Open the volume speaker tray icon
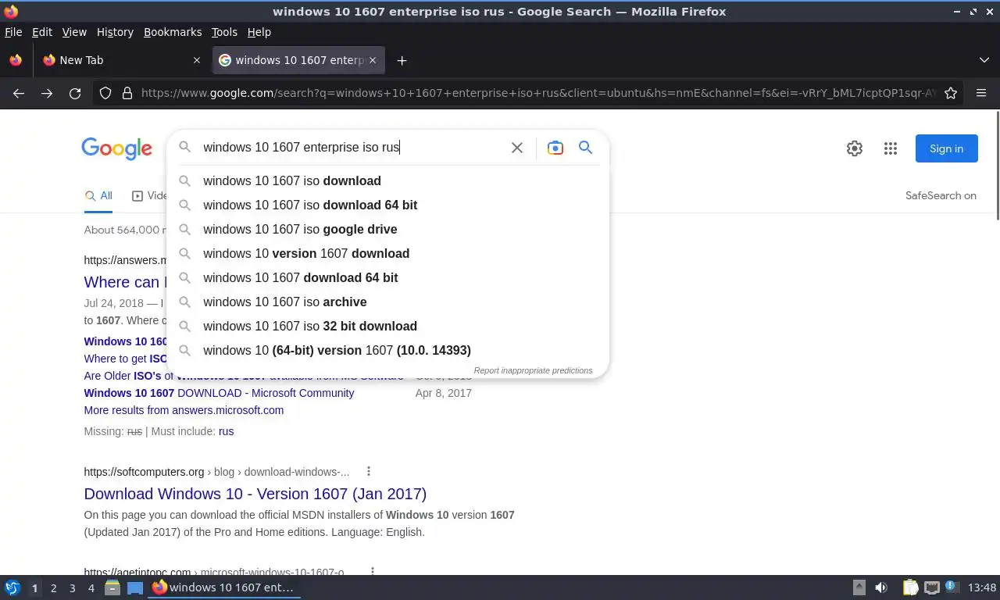Screen dimensions: 1000x600 pos(881,587)
